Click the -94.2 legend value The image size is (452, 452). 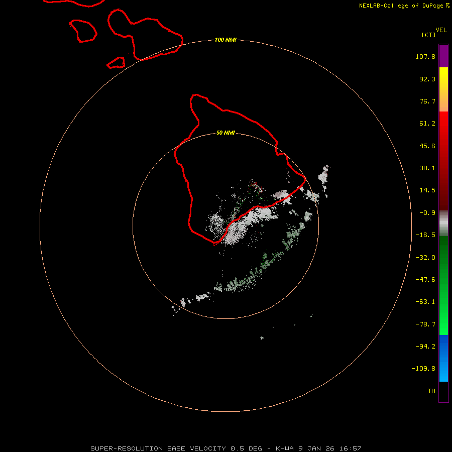425,346
